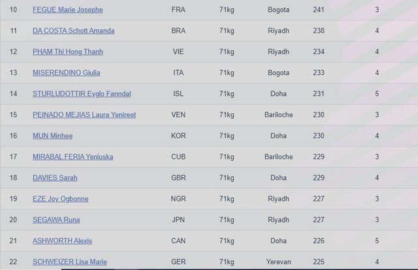Open FEGUE Marie Josephe athlete profile
418x270 pixels.
tap(67, 10)
